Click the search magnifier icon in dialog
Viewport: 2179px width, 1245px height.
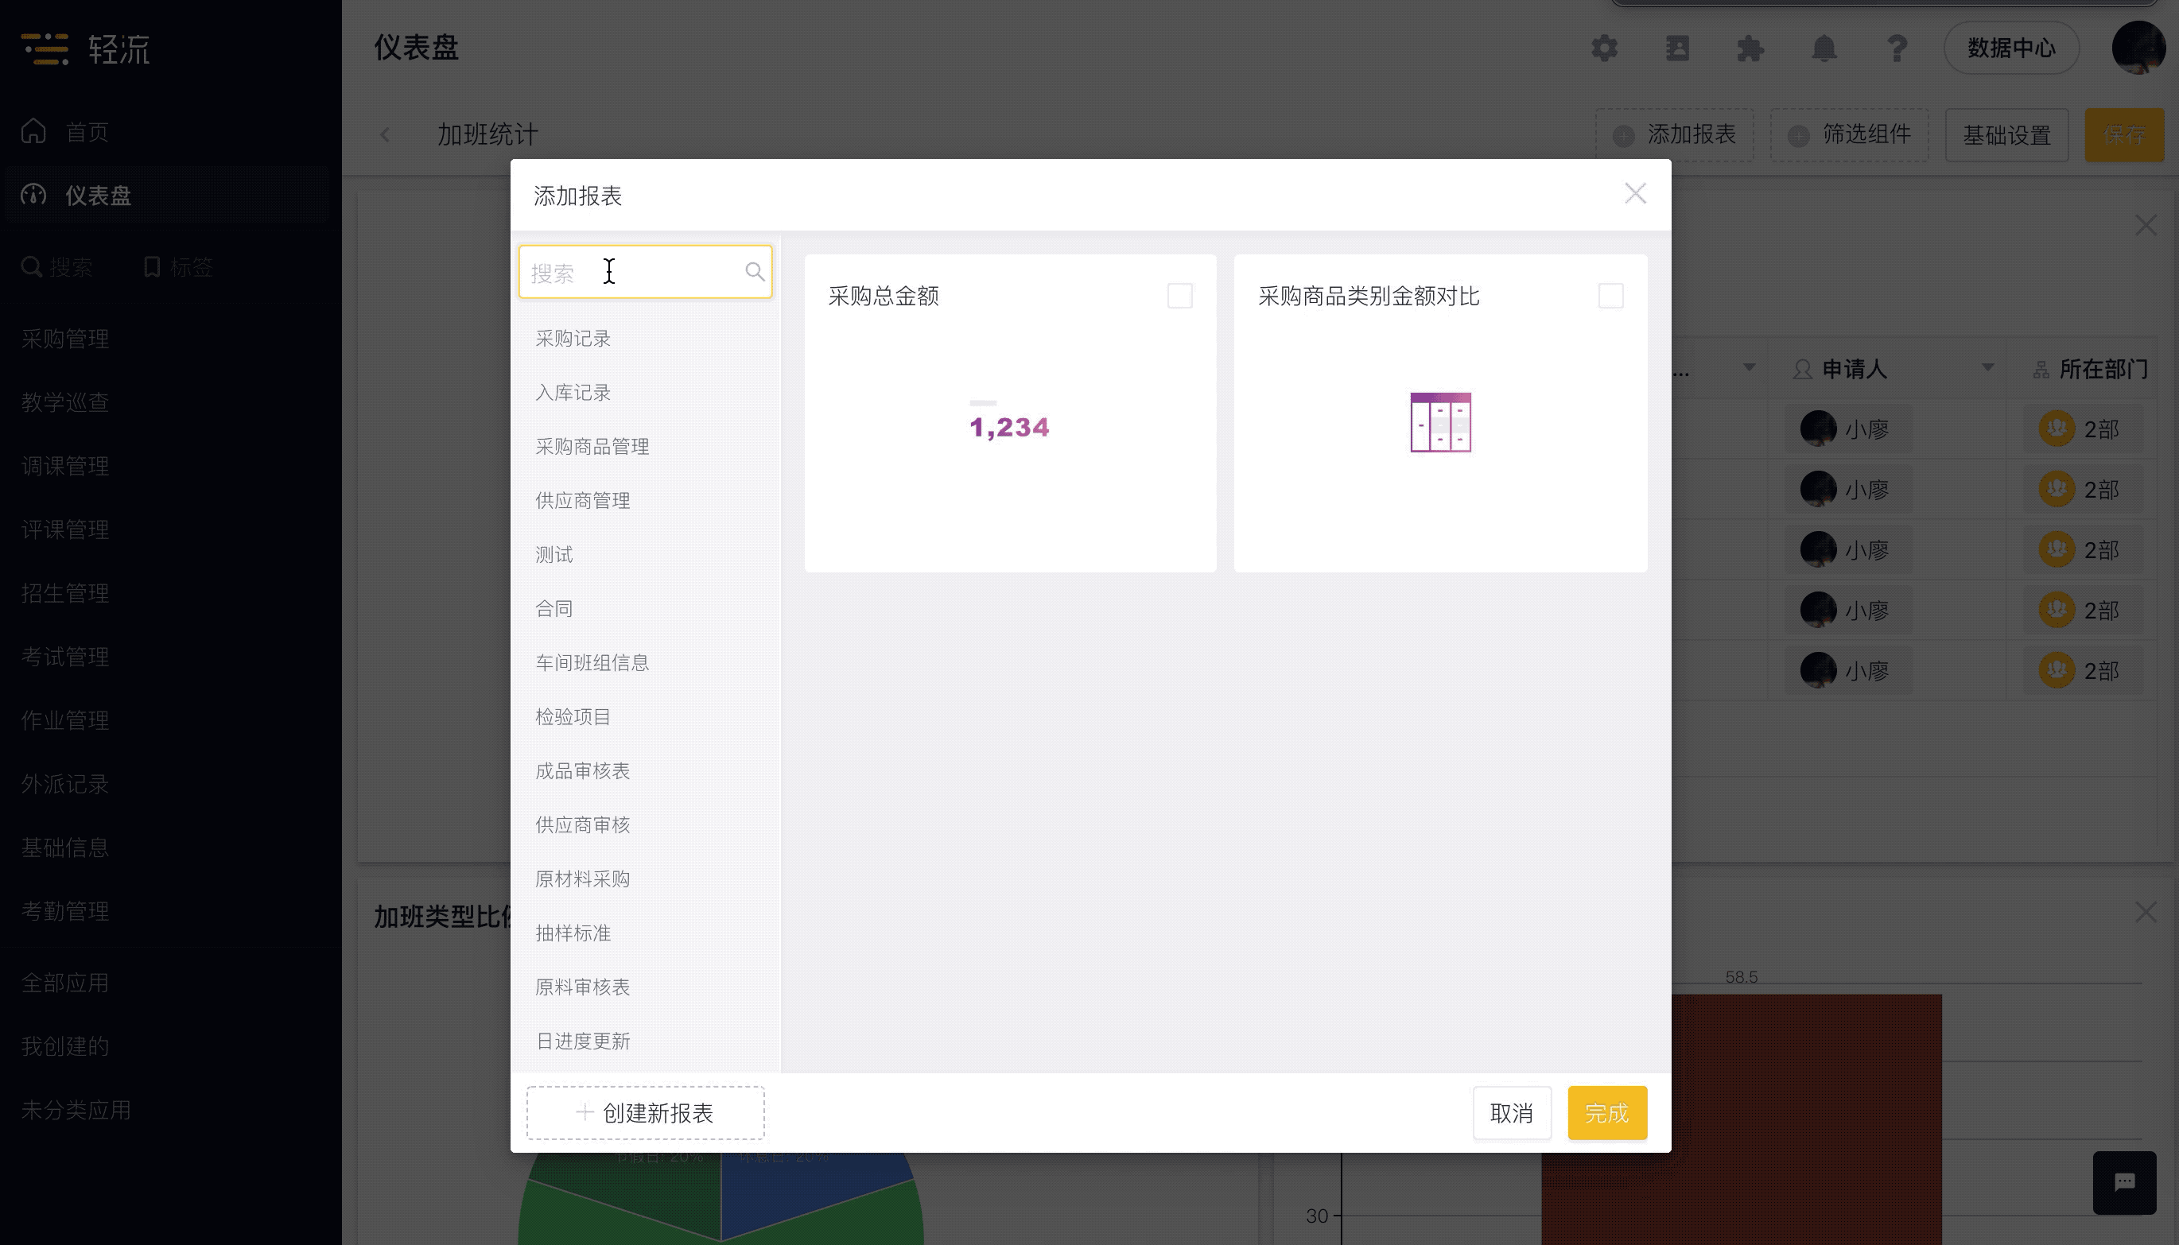(754, 272)
